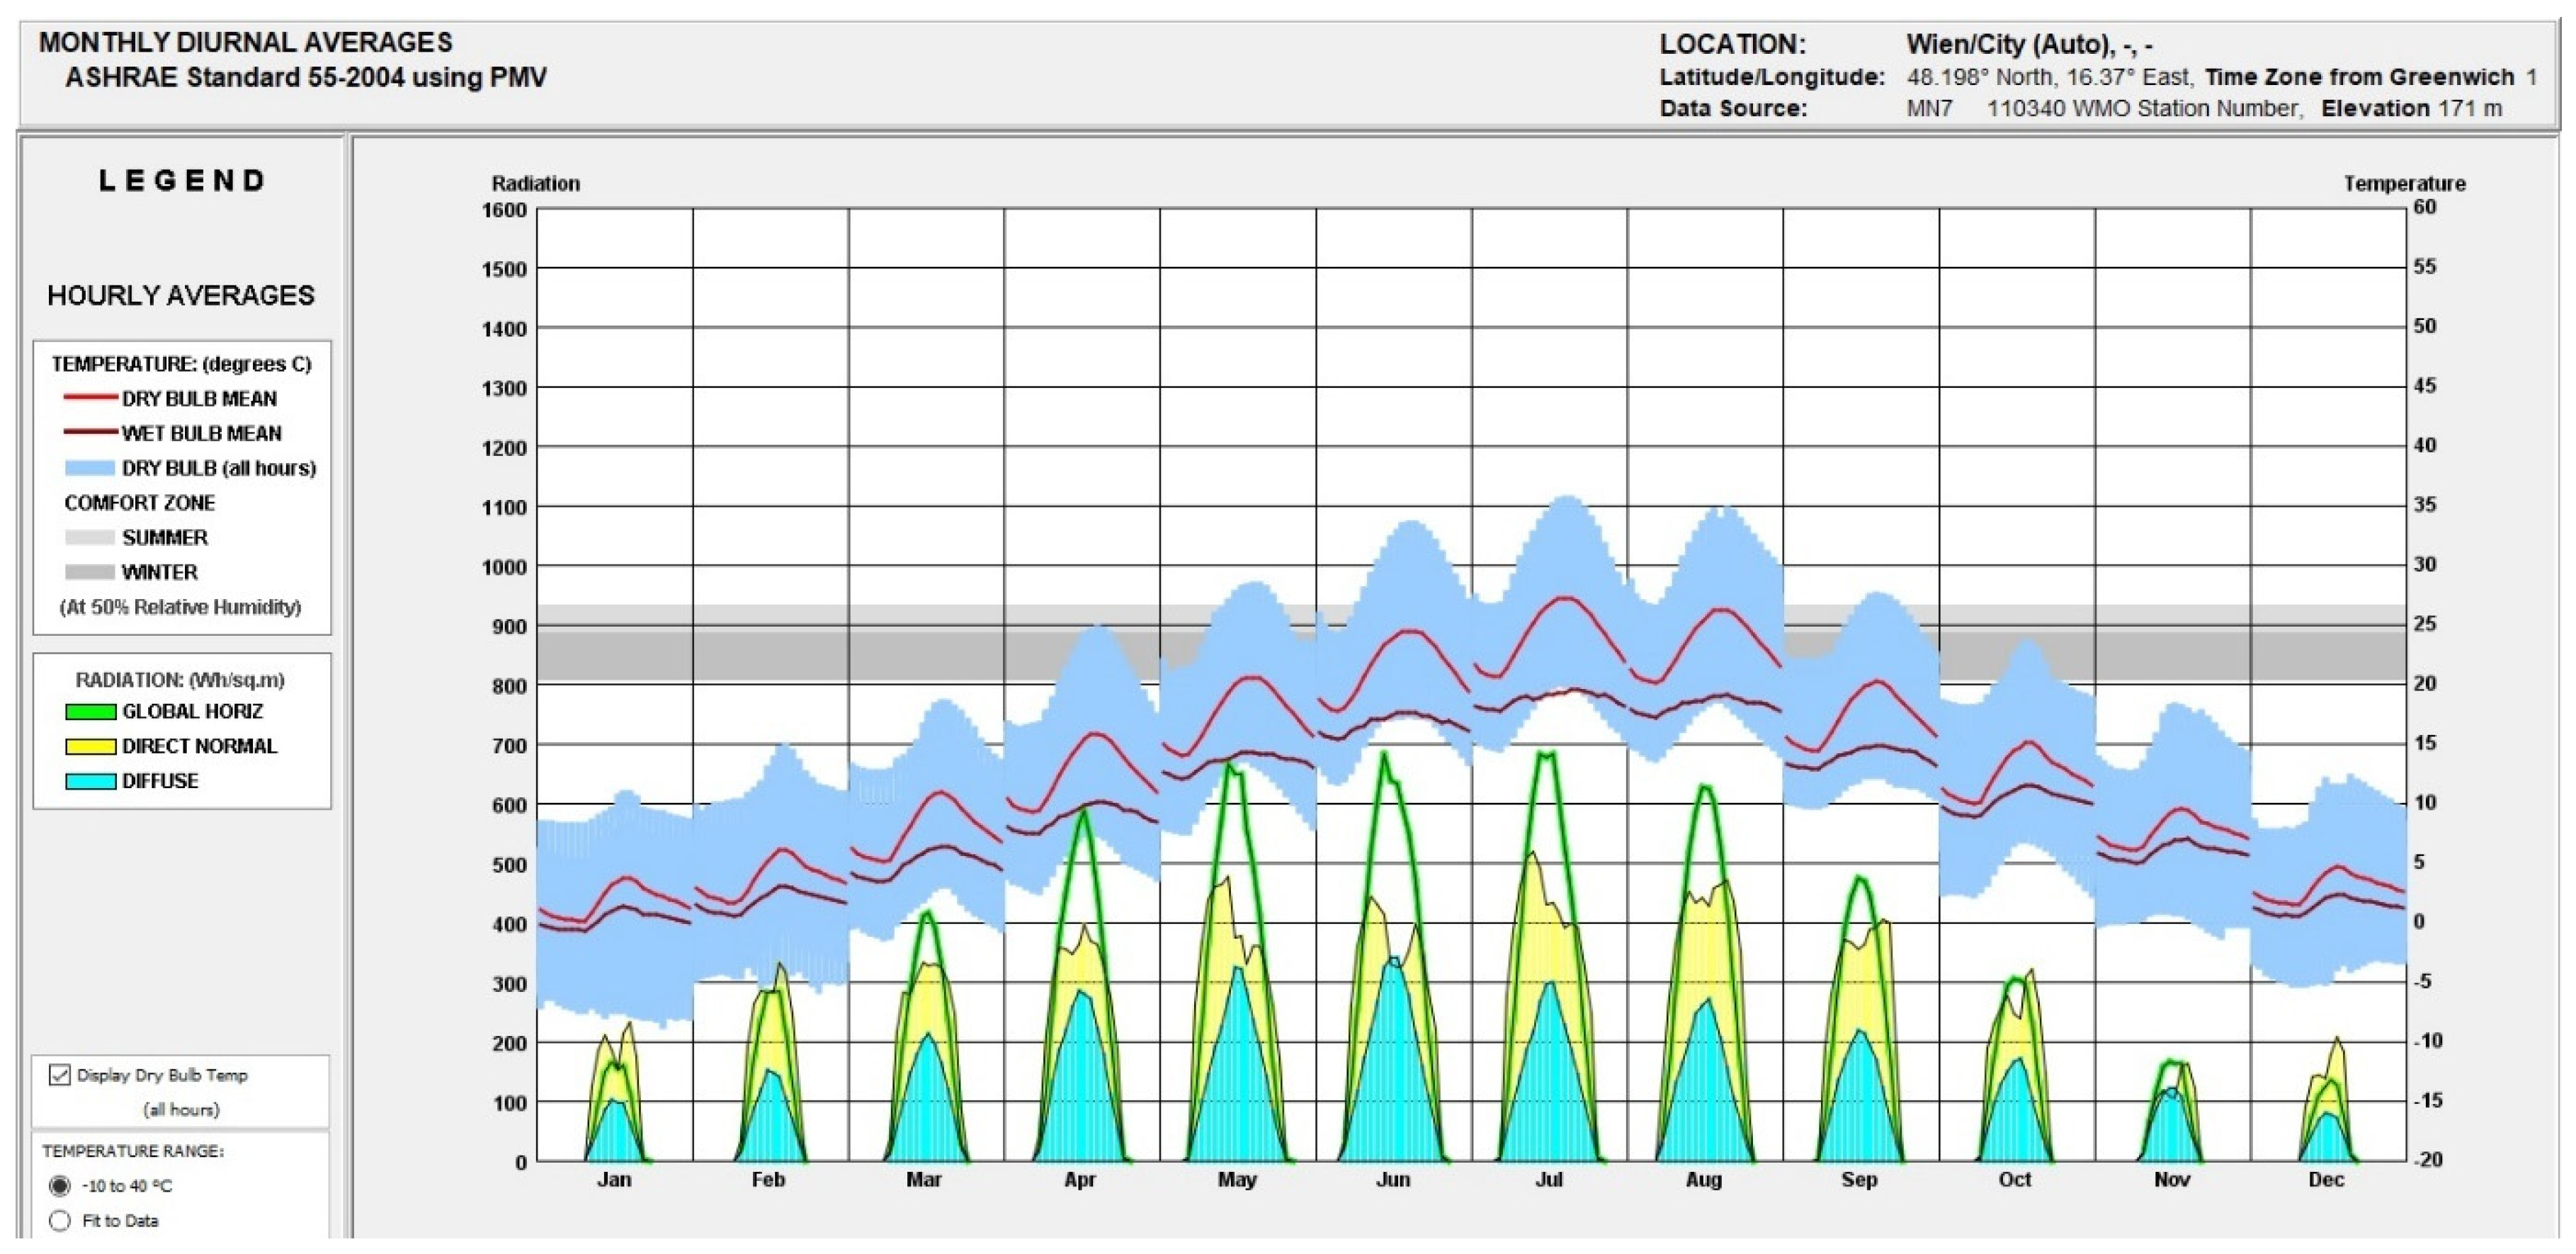Select the Fit to Data radio button

[x=60, y=1220]
